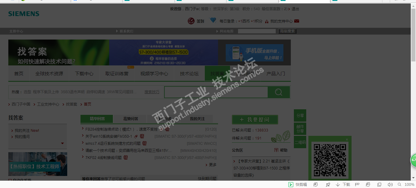Click the SIEMENS logo

click(x=24, y=14)
